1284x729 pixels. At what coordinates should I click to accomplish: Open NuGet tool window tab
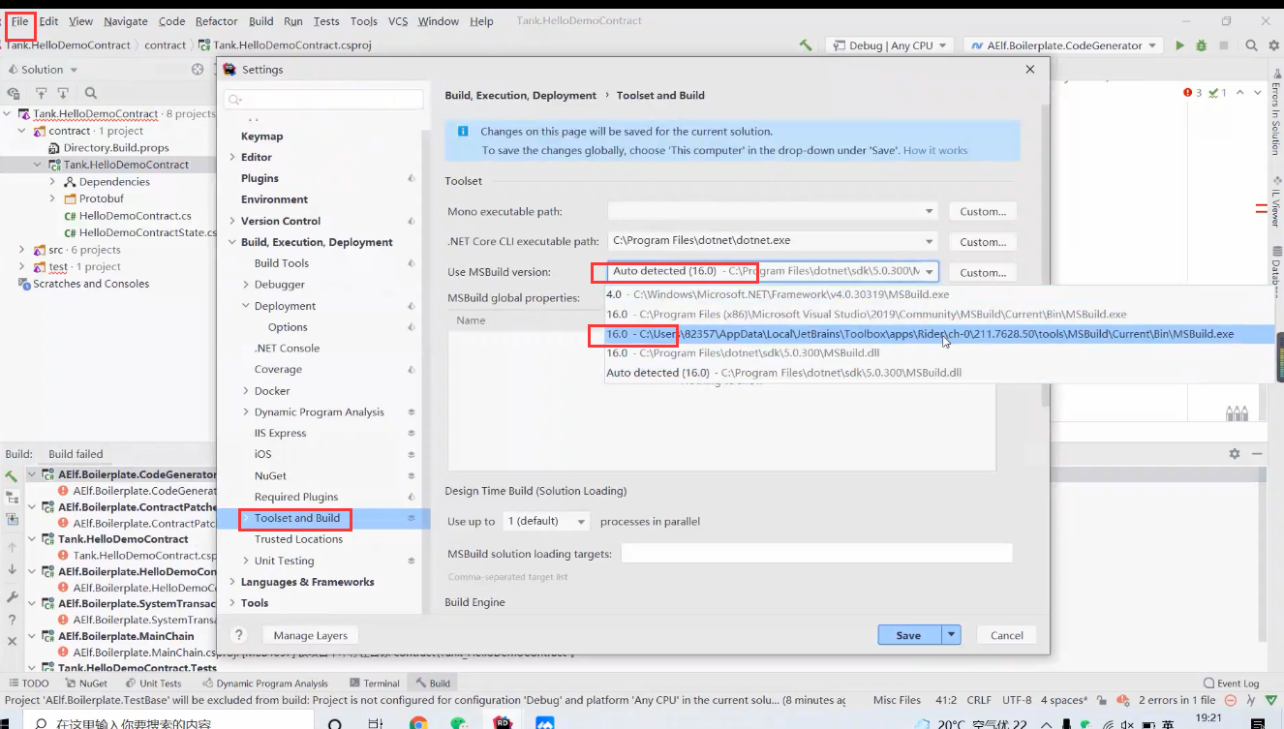87,683
